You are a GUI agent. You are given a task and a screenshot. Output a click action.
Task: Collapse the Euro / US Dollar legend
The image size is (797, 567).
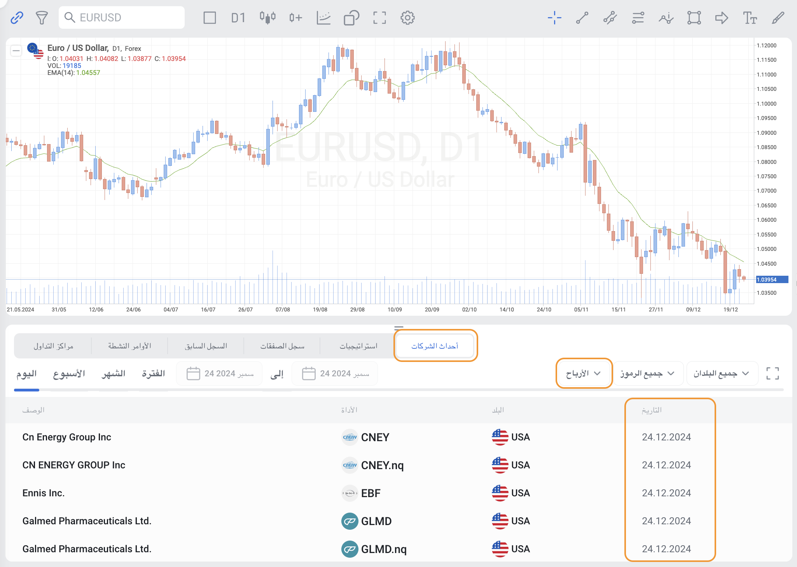tap(16, 50)
